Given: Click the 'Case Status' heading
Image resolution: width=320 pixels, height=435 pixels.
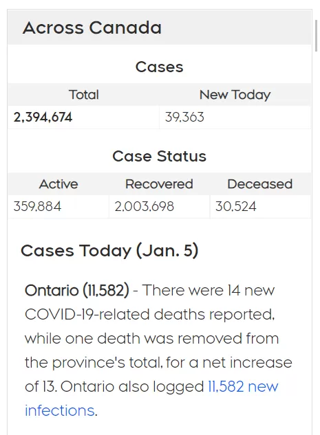Looking at the screenshot, I should coord(160,156).
